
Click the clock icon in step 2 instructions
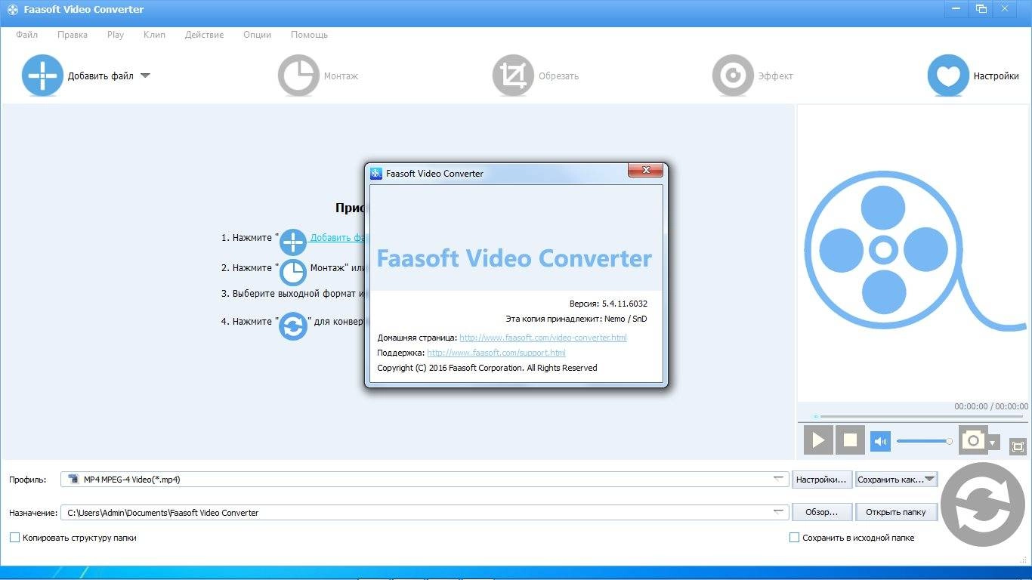click(x=293, y=273)
